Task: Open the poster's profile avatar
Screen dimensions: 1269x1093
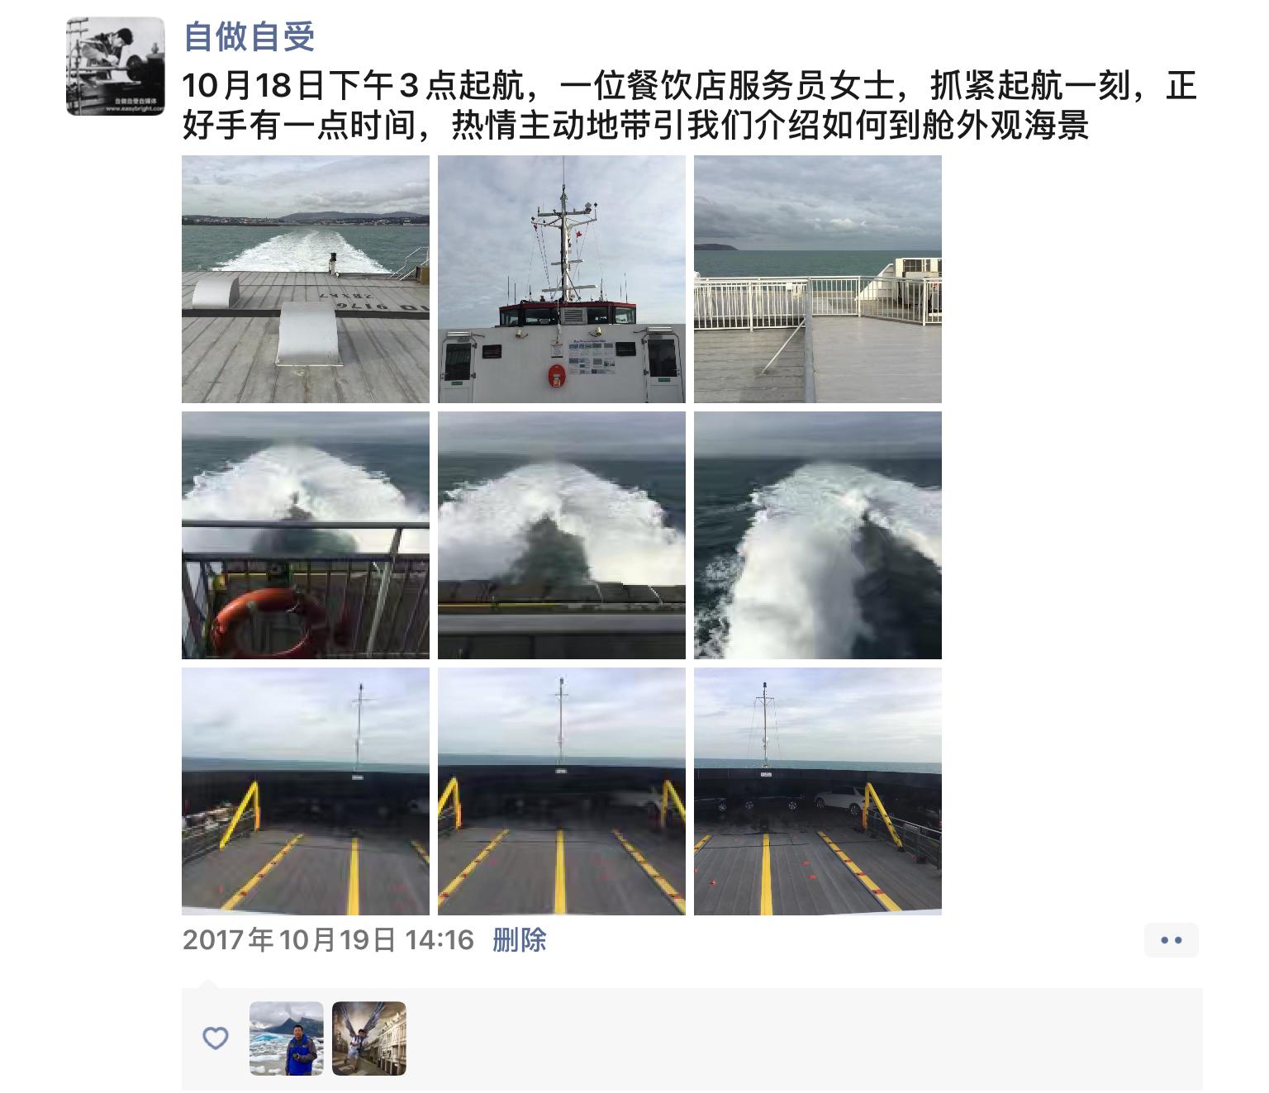Action: (x=116, y=66)
